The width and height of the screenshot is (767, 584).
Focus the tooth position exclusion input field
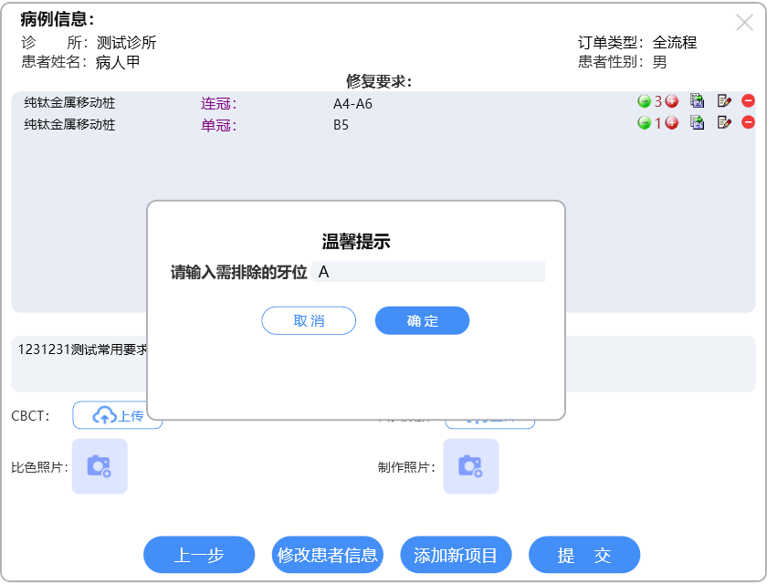click(x=427, y=272)
